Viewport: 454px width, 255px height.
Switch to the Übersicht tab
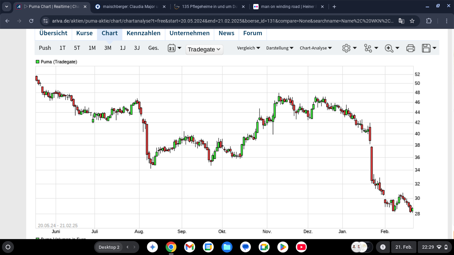tap(53, 33)
